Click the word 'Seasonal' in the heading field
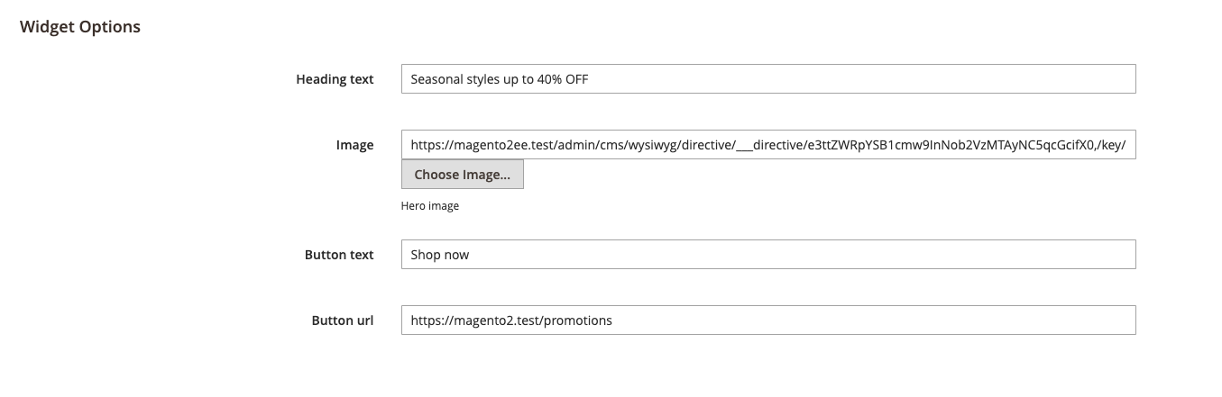The height and width of the screenshot is (397, 1222). [x=436, y=79]
